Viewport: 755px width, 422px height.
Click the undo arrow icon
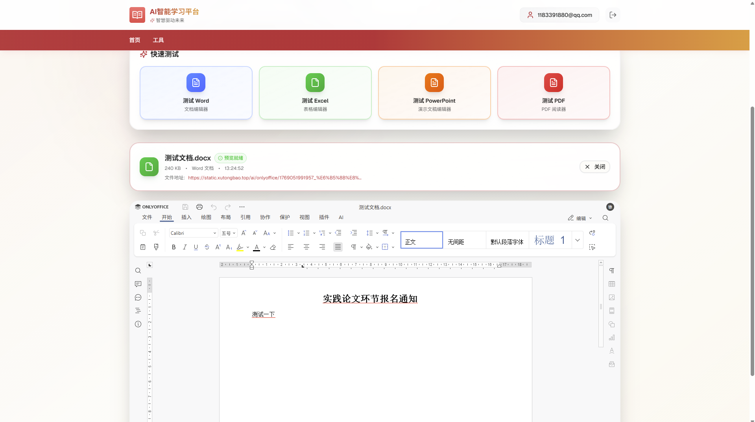click(x=214, y=207)
